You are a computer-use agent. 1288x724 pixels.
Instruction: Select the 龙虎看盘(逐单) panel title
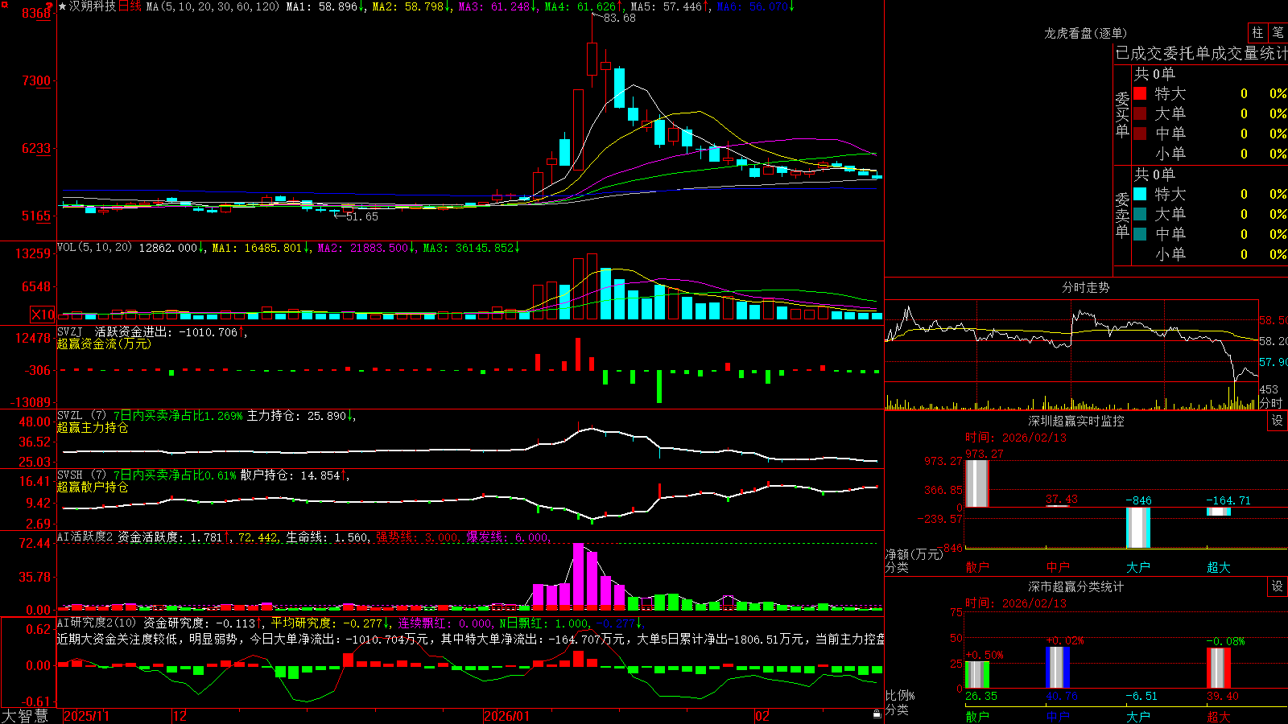(x=1085, y=33)
